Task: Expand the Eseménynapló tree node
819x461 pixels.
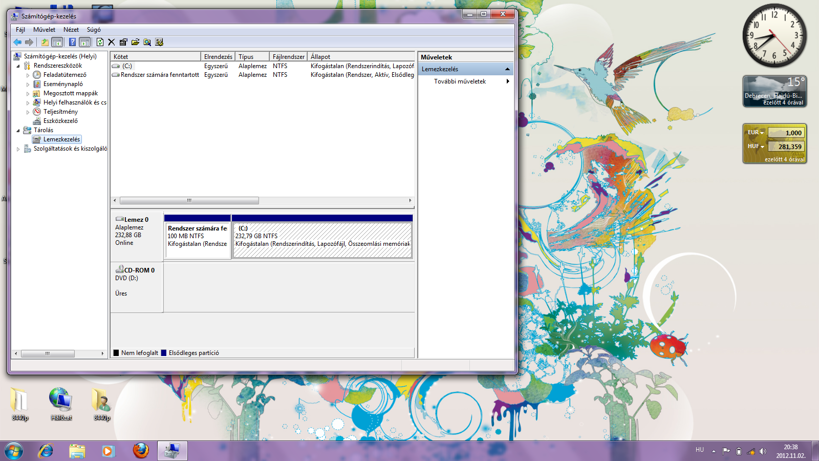Action: pos(28,85)
